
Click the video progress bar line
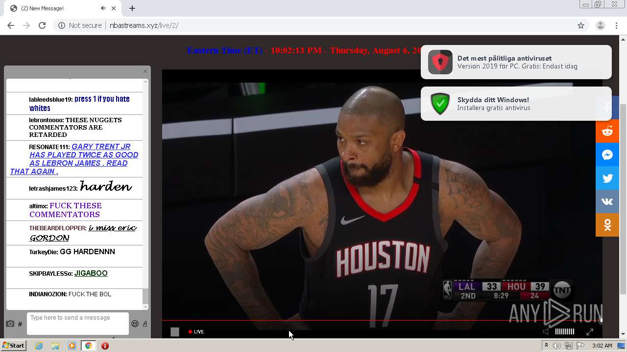tap(382, 321)
